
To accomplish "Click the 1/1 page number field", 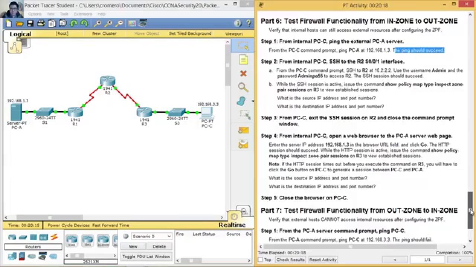I will coord(427,260).
